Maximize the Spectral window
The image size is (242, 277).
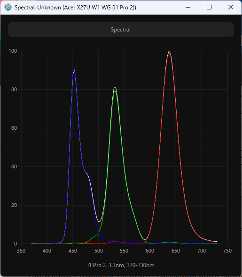(x=209, y=7)
